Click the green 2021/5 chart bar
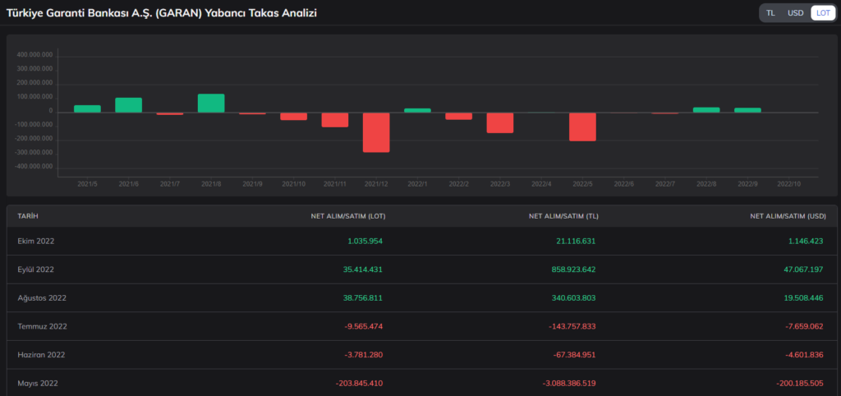This screenshot has height=396, width=841. [87, 109]
